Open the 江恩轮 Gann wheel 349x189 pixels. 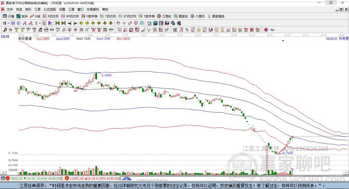tap(164, 16)
